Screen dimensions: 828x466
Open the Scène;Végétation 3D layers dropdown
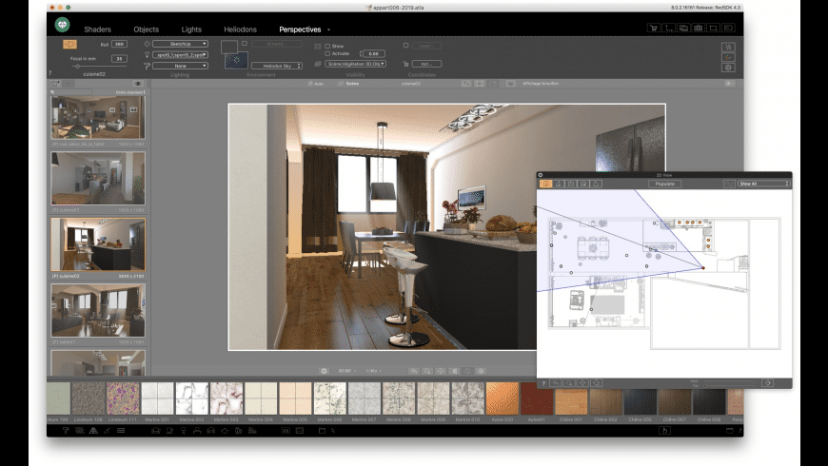pyautogui.click(x=355, y=64)
